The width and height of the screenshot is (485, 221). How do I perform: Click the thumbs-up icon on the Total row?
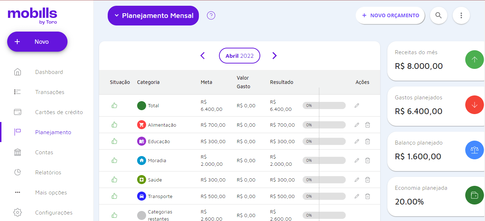[114, 105]
